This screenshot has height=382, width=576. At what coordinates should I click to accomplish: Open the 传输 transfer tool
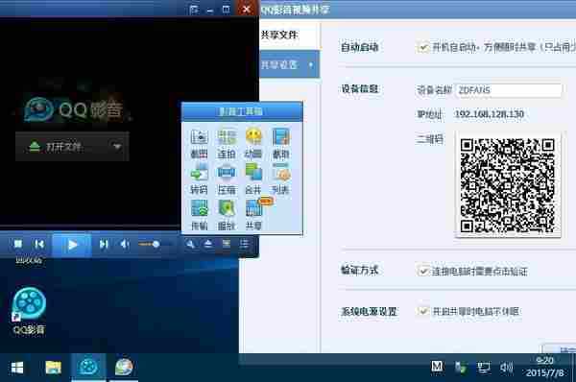(x=199, y=215)
